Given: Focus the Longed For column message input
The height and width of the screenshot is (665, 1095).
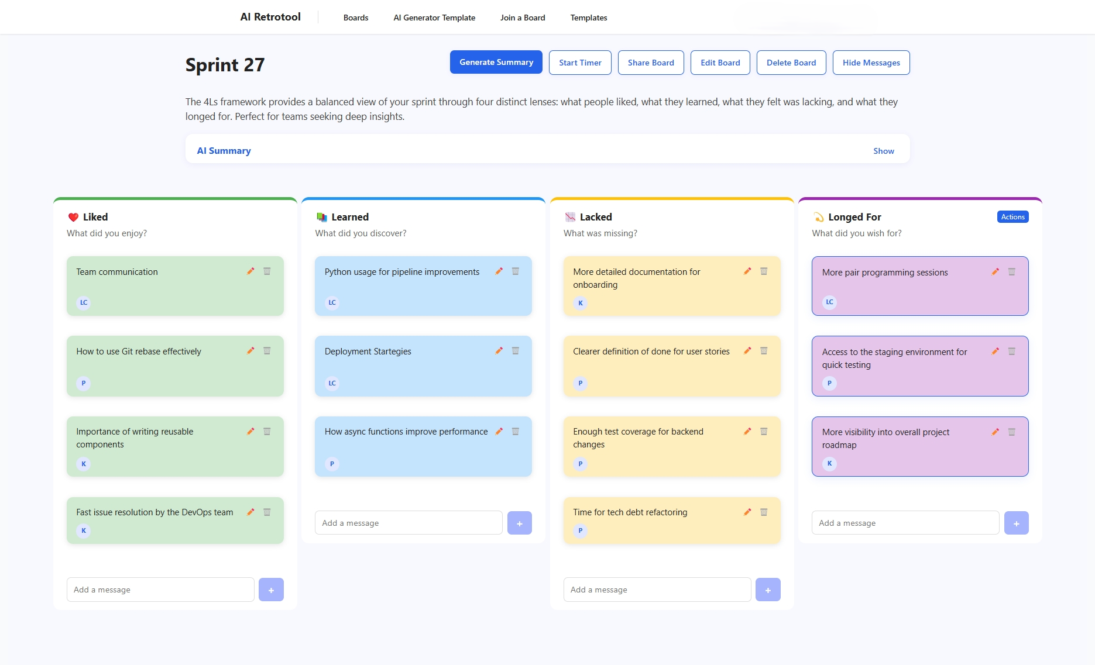Looking at the screenshot, I should [905, 523].
